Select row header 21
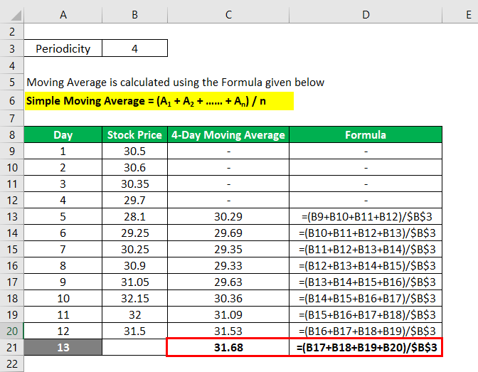The image size is (478, 372). pyautogui.click(x=11, y=347)
